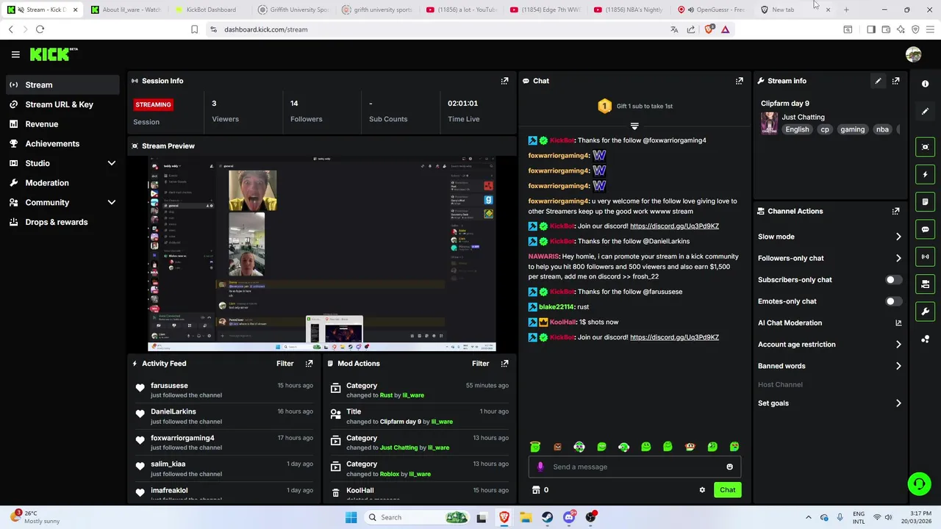Open Drops & rewards in sidebar
This screenshot has width=941, height=529.
point(62,222)
